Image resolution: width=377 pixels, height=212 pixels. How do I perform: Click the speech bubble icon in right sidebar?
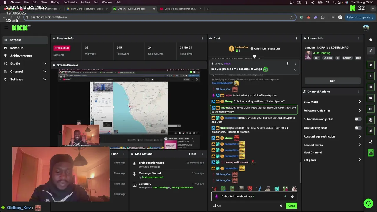[371, 98]
